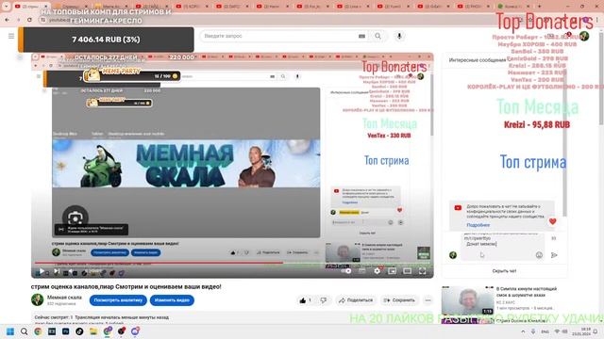604x339 pixels.
Task: Open the network tray icon
Action: 557,331
